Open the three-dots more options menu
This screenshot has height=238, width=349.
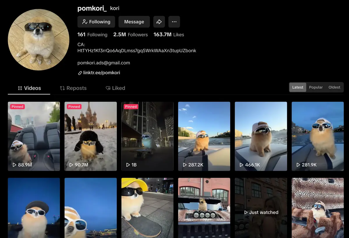(174, 22)
